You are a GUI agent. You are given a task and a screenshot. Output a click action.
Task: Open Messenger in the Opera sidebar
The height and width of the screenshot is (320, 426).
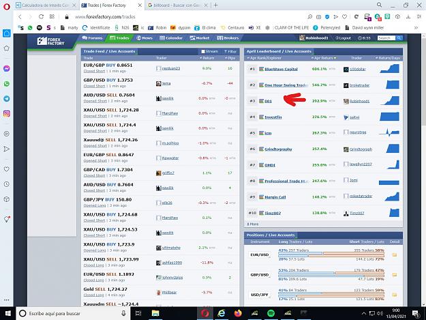point(7,68)
